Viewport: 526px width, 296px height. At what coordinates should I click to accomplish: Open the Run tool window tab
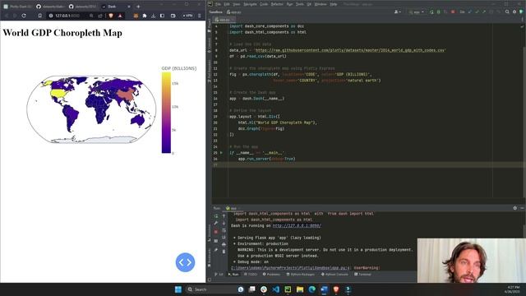(233, 274)
